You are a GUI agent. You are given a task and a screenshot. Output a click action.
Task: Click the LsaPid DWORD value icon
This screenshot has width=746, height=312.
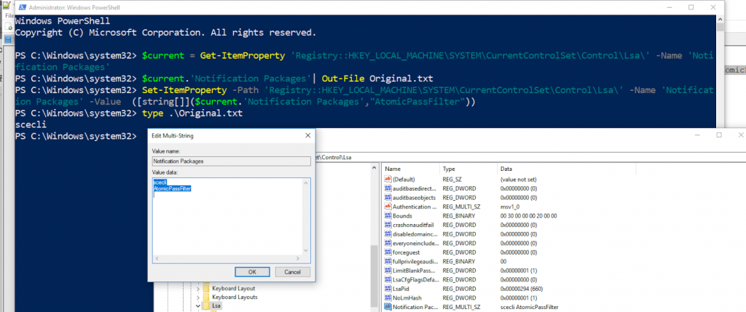click(388, 289)
